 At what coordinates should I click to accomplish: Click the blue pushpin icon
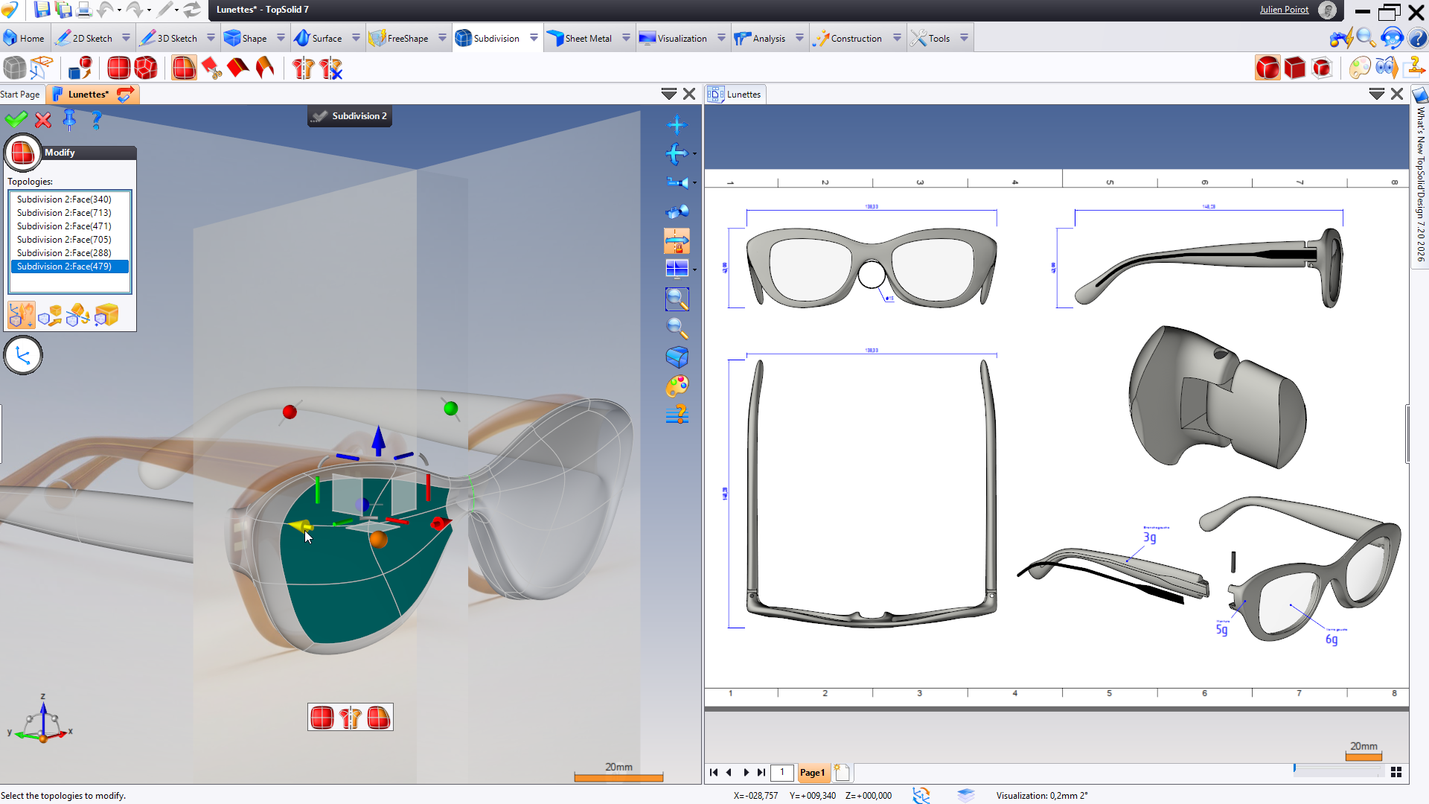click(x=69, y=119)
